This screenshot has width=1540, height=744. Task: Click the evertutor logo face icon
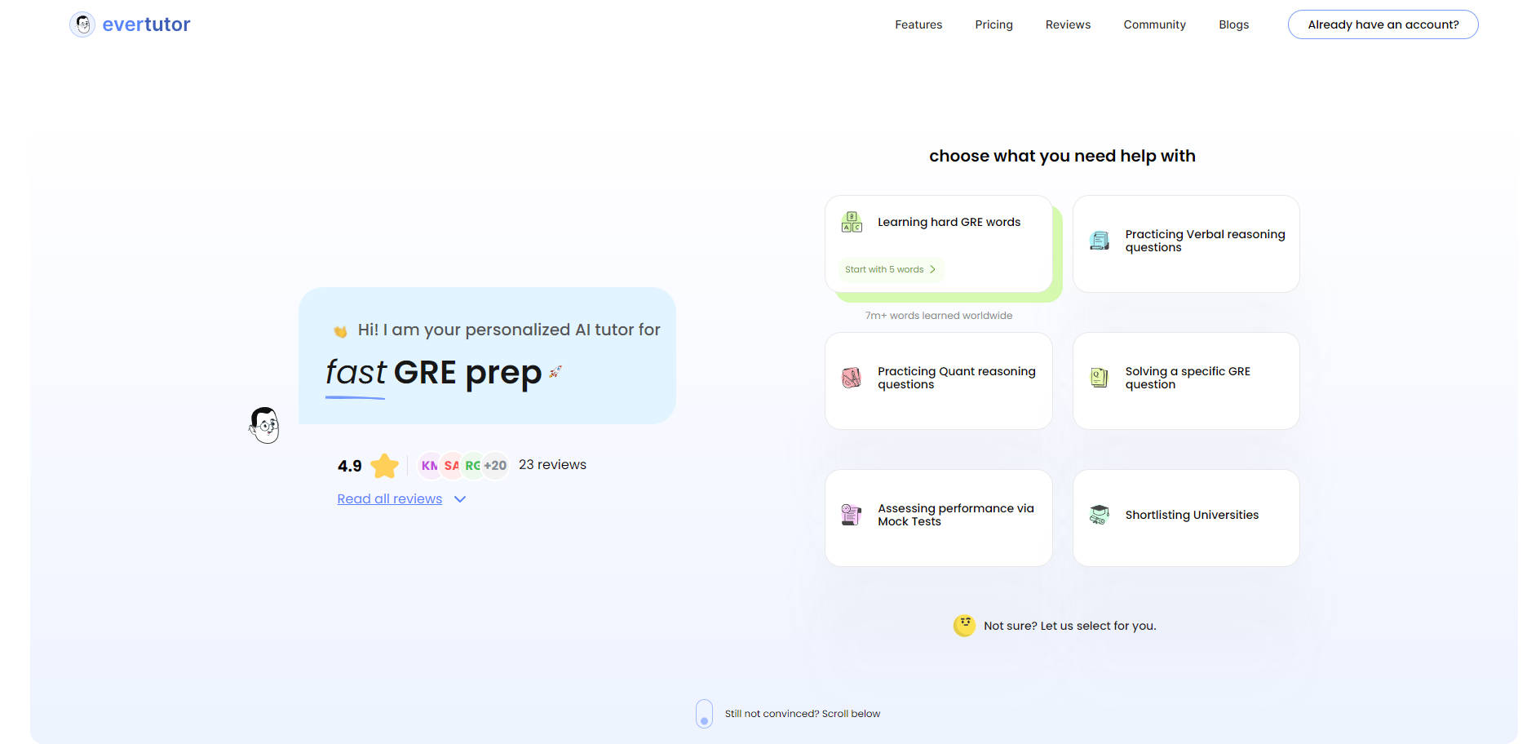pyautogui.click(x=82, y=24)
